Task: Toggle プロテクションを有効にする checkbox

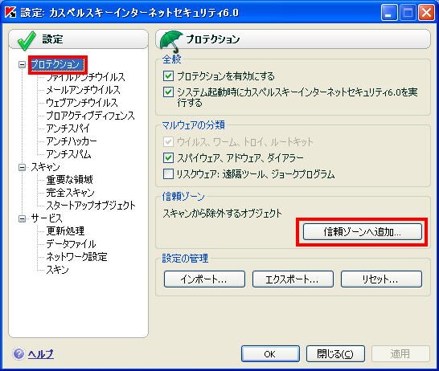Action: coord(168,75)
